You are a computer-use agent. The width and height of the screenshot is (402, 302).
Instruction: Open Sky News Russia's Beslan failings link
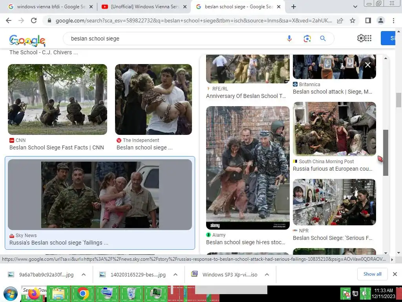[59, 242]
